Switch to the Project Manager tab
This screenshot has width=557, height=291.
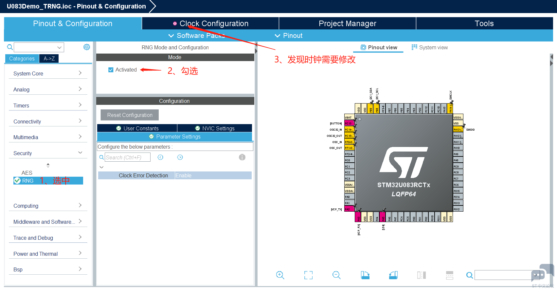click(x=348, y=24)
